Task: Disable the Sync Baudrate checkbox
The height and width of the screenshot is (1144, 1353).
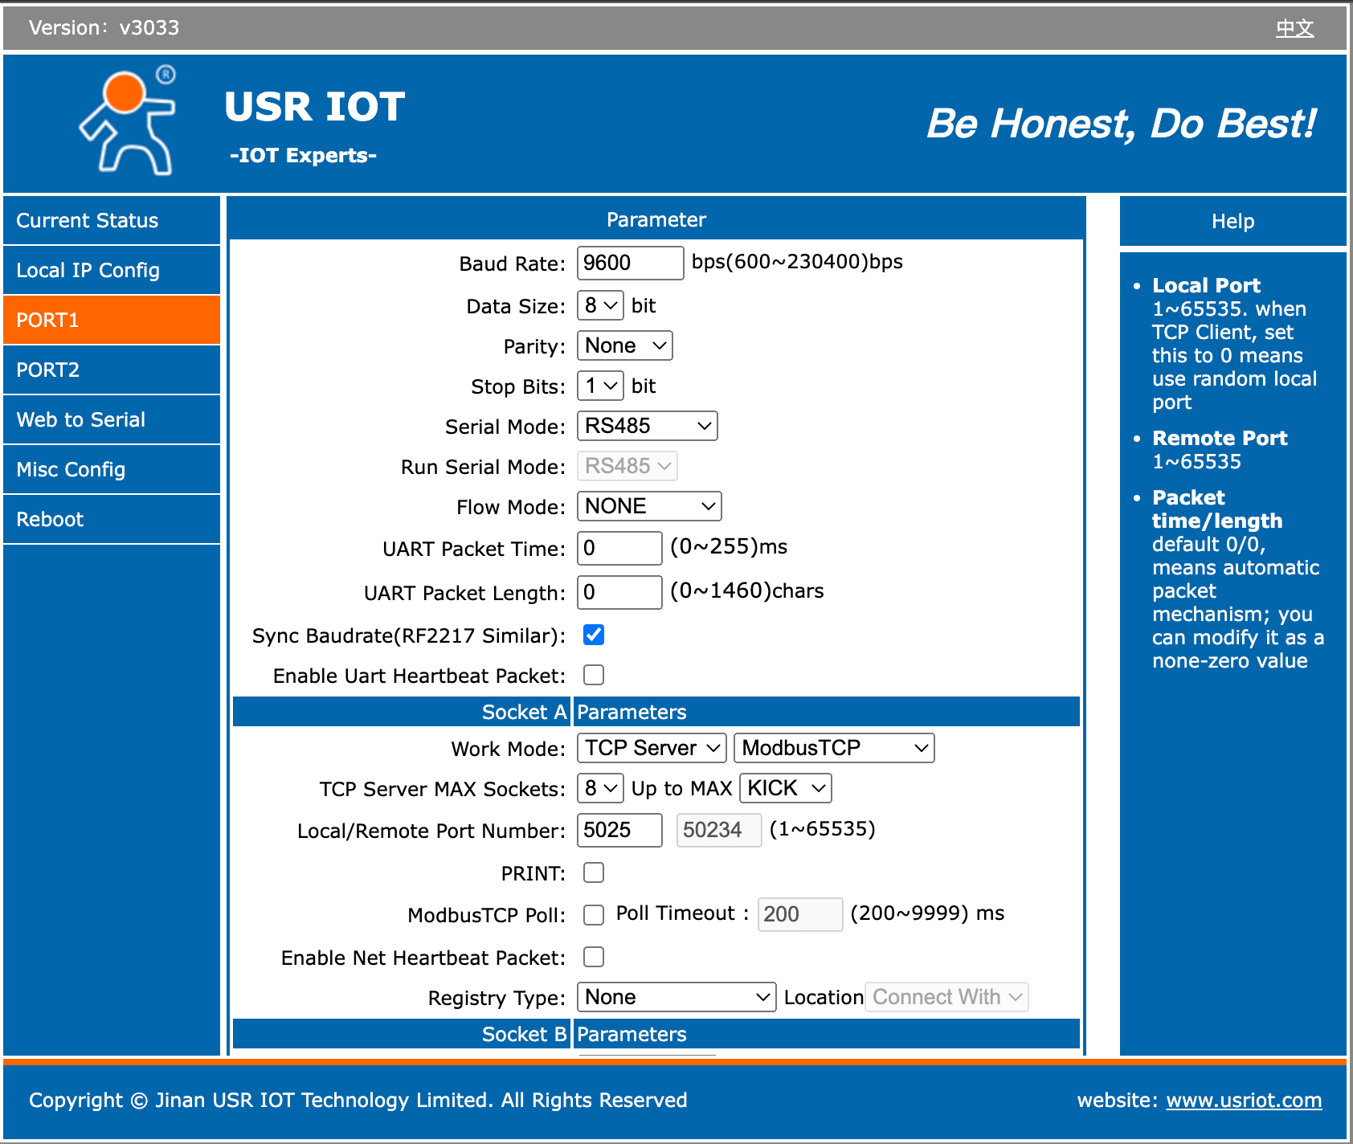Action: click(x=593, y=635)
